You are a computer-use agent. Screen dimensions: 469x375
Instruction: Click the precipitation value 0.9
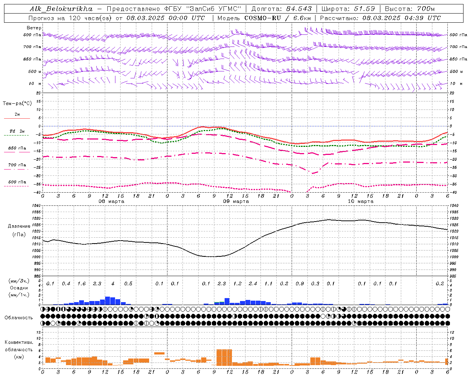click(x=300, y=284)
